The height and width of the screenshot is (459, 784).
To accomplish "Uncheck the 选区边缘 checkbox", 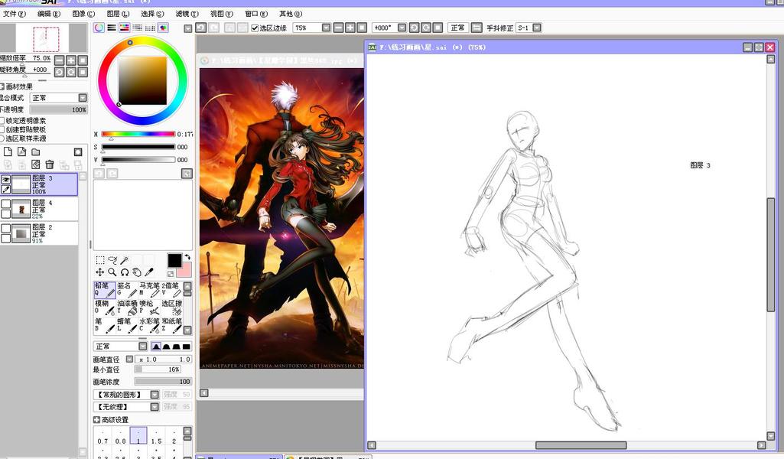I will [x=255, y=28].
